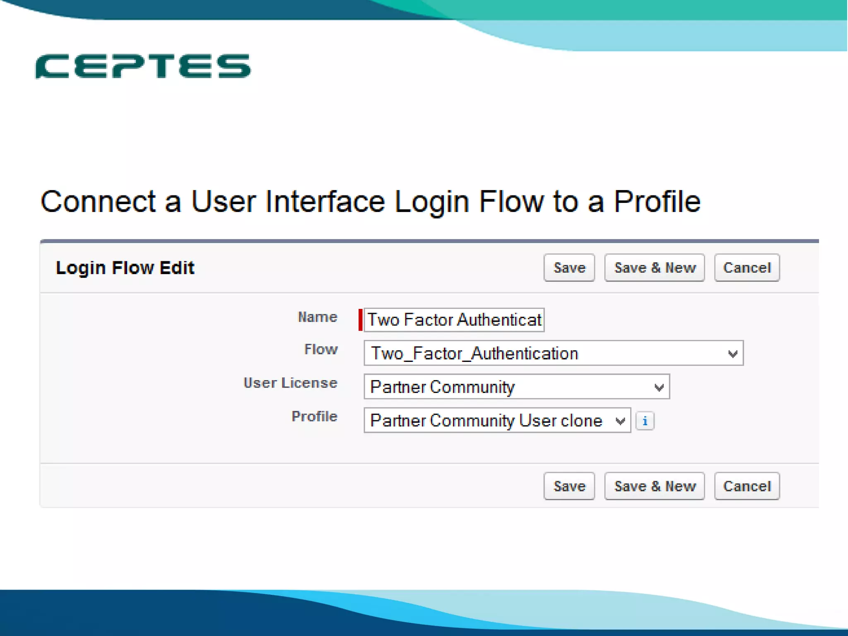Click the Profile field label
The width and height of the screenshot is (848, 636).
[314, 417]
